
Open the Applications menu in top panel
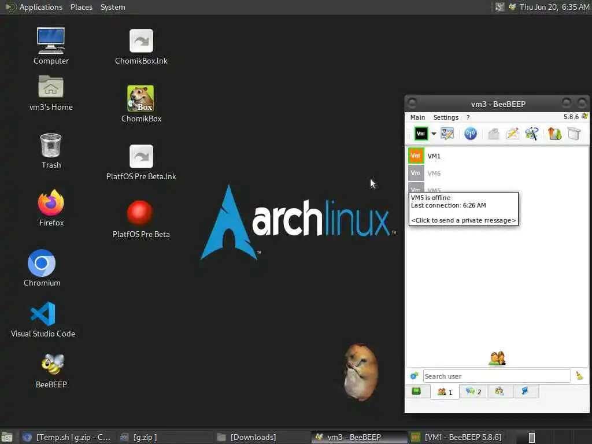coord(41,7)
